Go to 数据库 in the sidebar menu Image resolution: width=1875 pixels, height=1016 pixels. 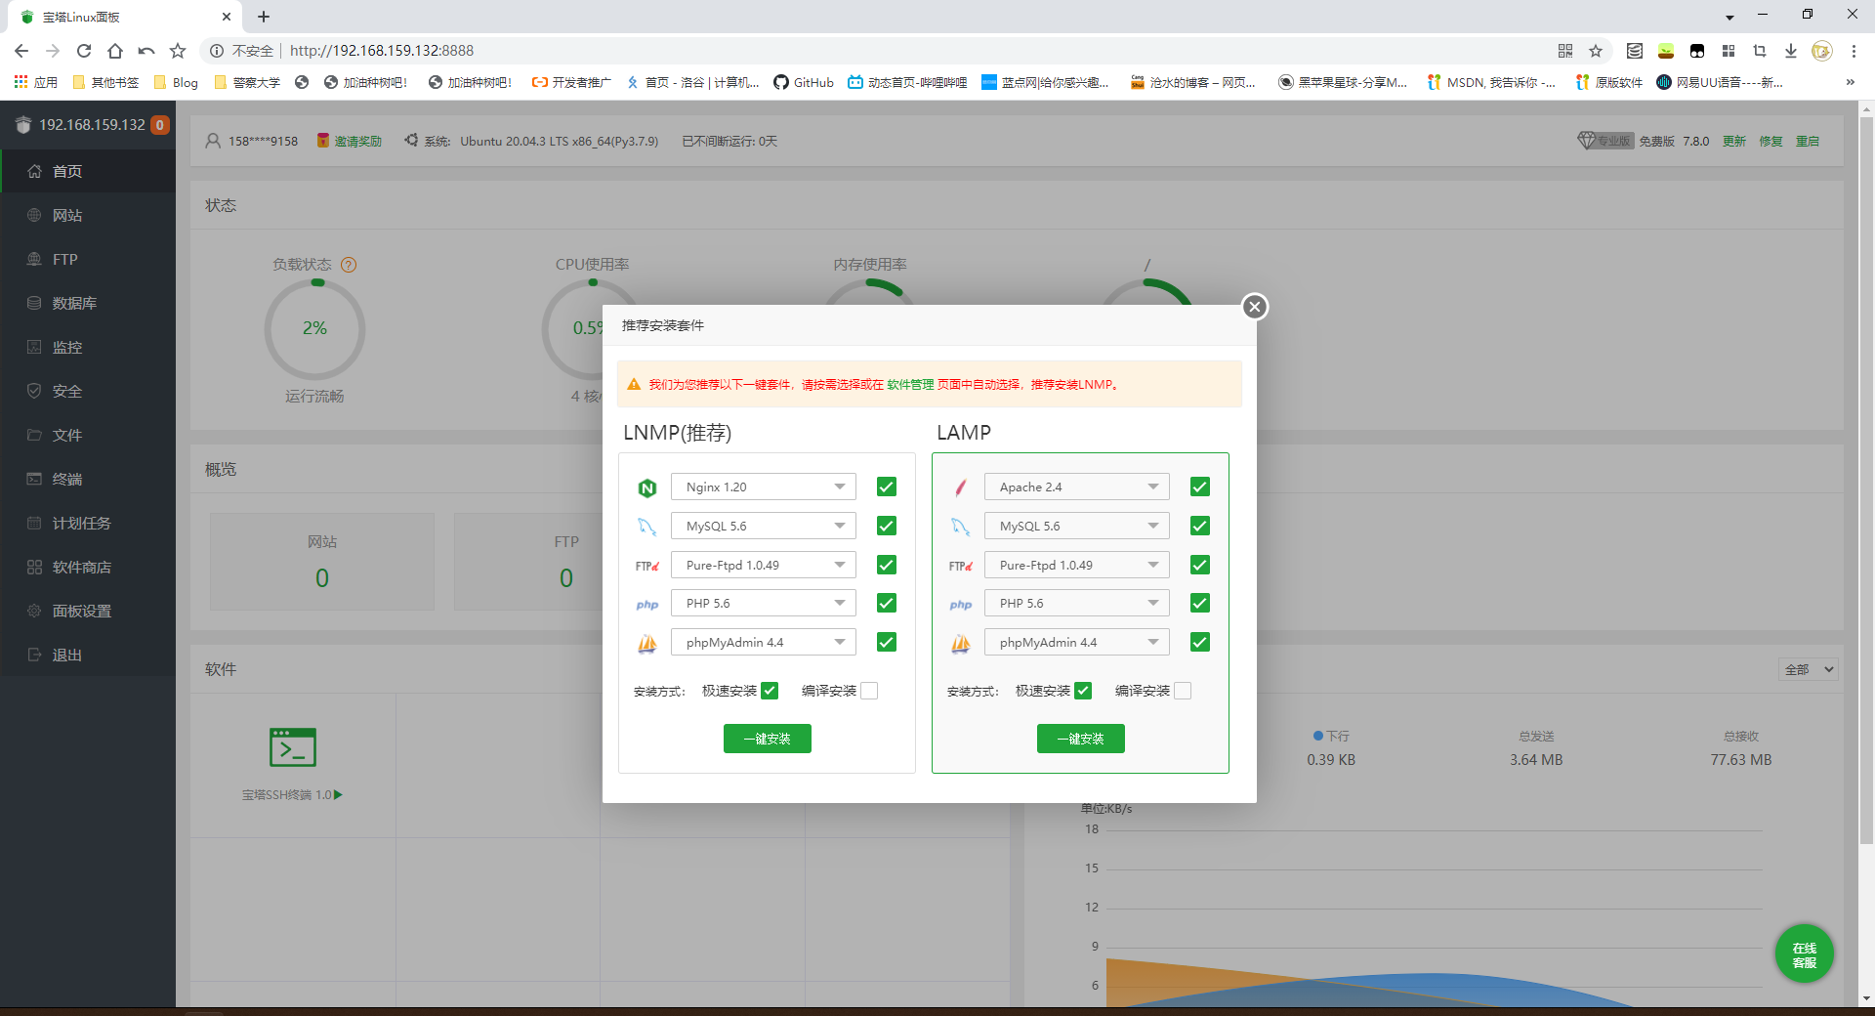pyautogui.click(x=74, y=304)
